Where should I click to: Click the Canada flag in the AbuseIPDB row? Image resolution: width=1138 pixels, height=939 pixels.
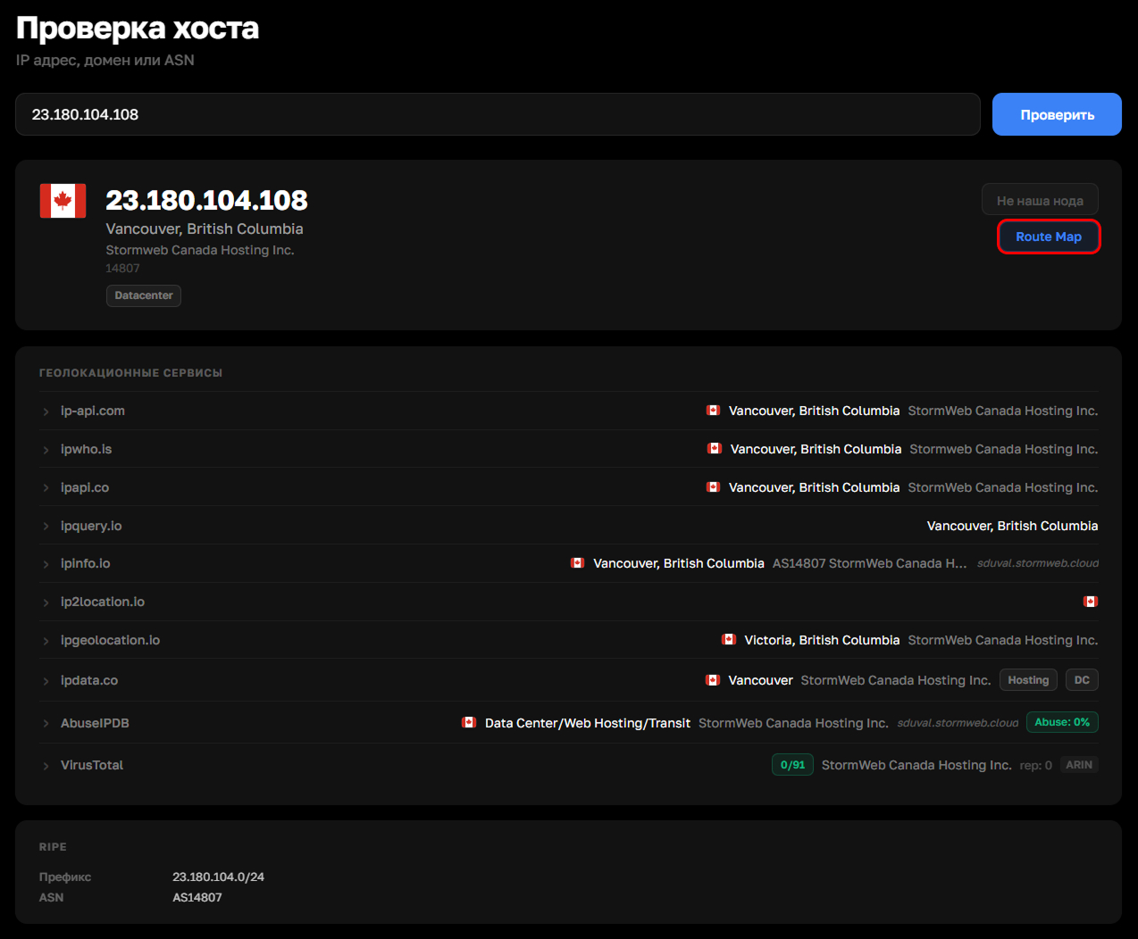[x=469, y=723]
